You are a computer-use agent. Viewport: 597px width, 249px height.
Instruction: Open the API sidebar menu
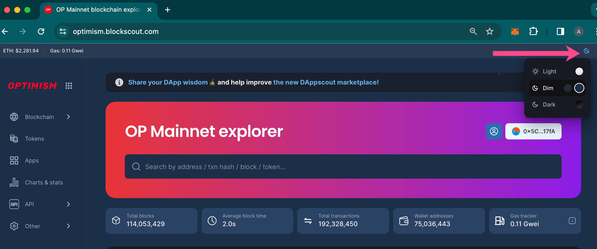pos(40,204)
